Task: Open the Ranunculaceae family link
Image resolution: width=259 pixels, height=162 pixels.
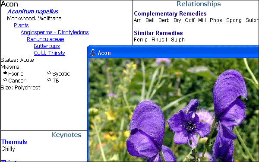Action: (x=46, y=39)
